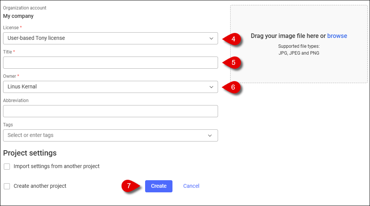
Task: Click the chevron arrow in Owner field
Action: [212, 87]
